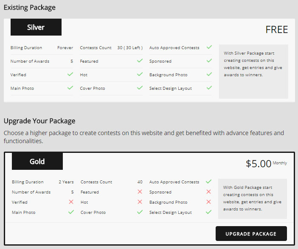This screenshot has height=249, width=298.
Task: Click Silver Select Design Layout checkmark
Action: pyautogui.click(x=209, y=88)
